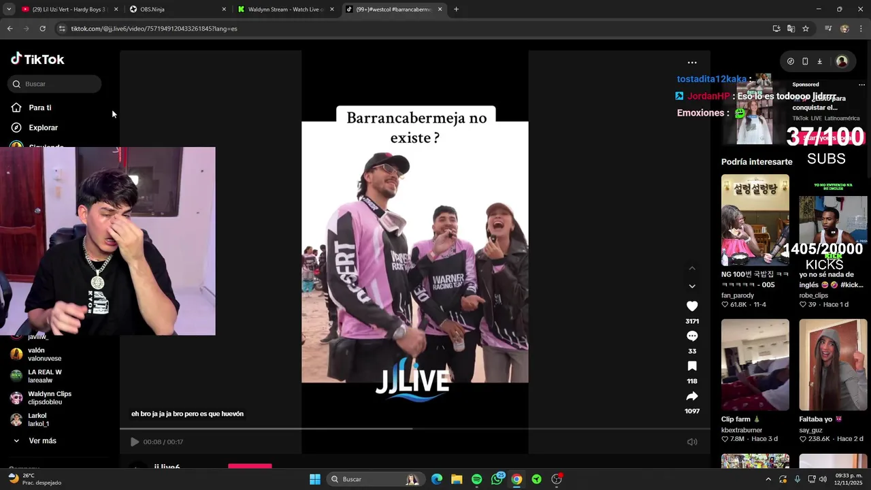Bookmark this page with star icon

(806, 29)
